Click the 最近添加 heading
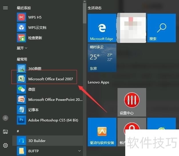 point(24,8)
